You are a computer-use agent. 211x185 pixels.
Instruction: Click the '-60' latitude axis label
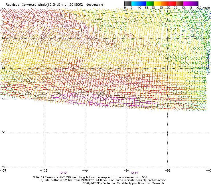click(3, 167)
